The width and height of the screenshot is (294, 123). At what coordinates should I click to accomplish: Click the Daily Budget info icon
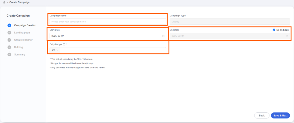pos(64,44)
